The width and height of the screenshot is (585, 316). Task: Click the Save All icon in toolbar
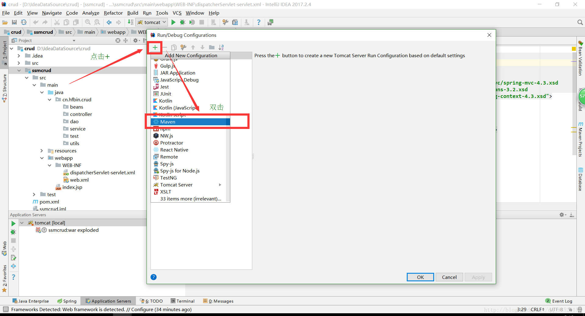14,22
